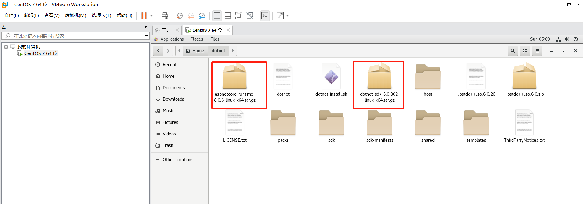583x204 pixels.
Task: Select the libstdc++.so.6.0.zip archive
Action: coord(524,80)
